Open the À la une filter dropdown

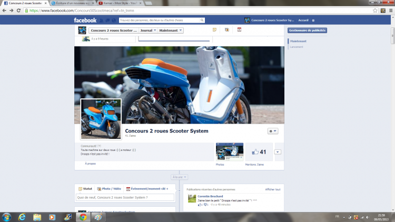tap(180, 177)
